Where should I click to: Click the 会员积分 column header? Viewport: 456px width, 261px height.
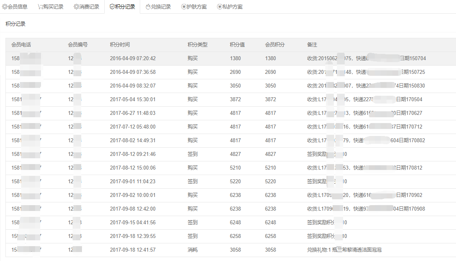click(275, 45)
